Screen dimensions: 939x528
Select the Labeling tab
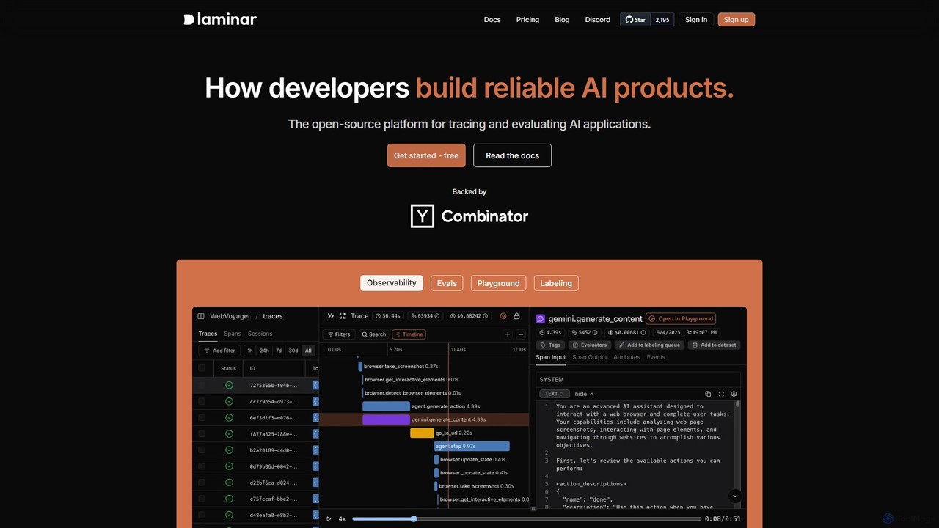pos(556,283)
